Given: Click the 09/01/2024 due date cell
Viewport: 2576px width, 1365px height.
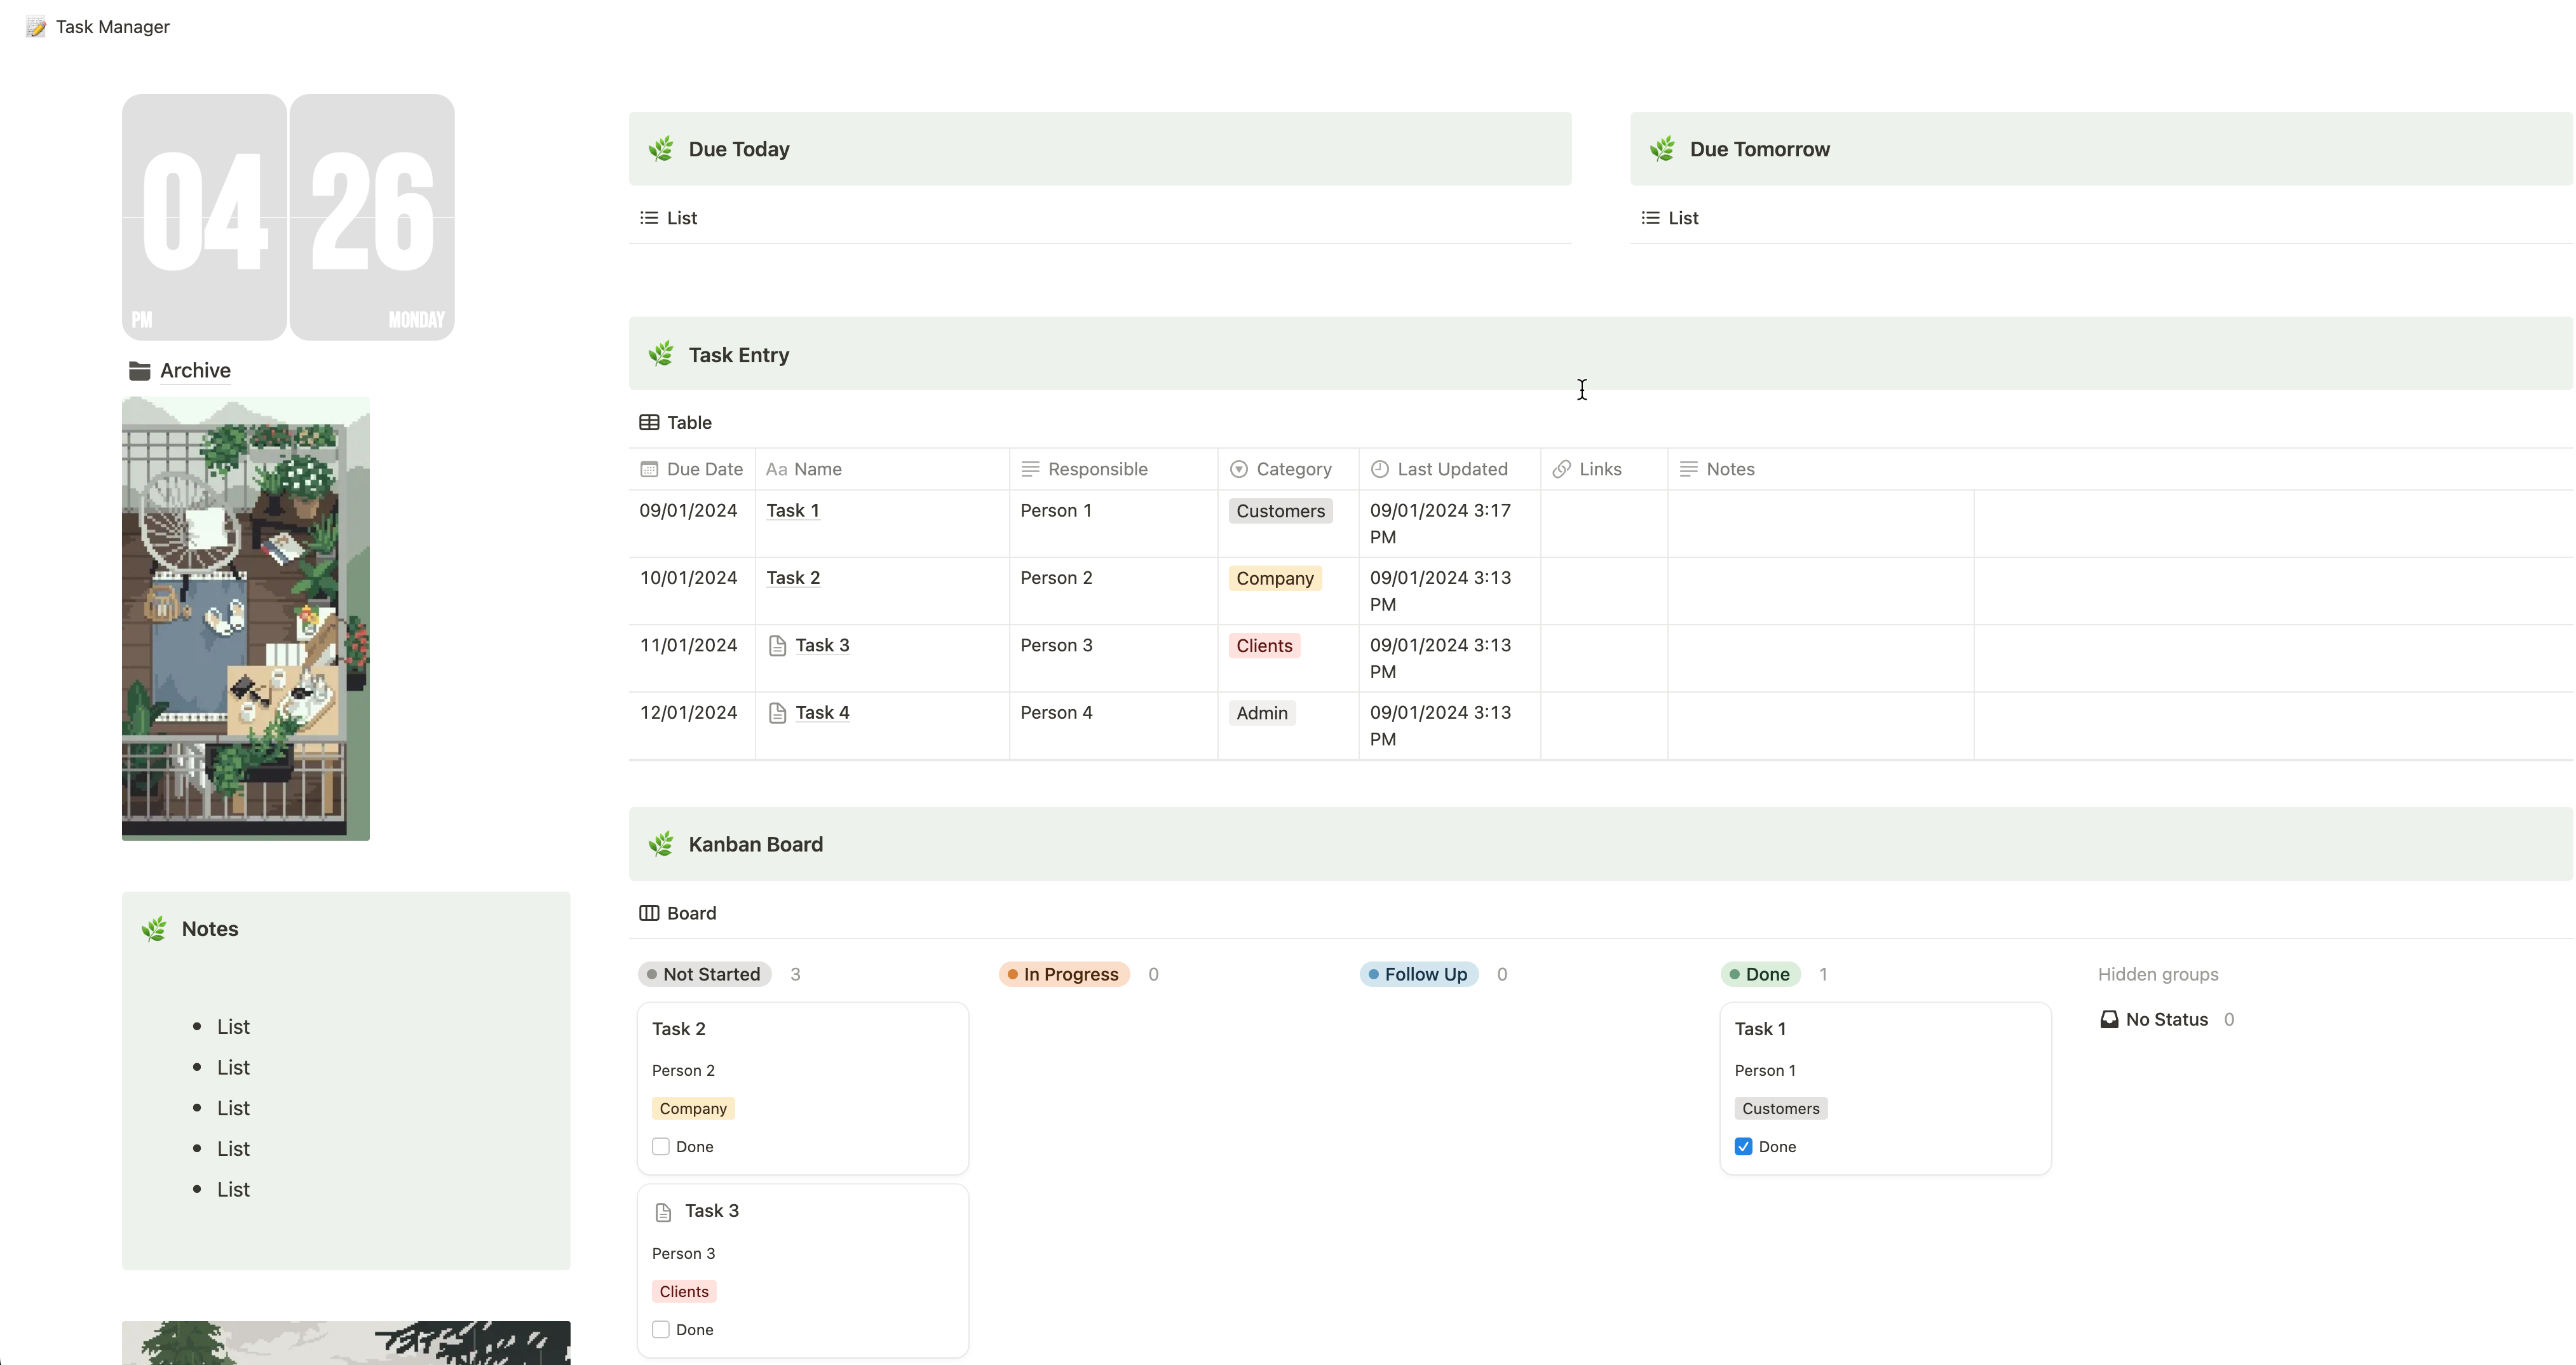Looking at the screenshot, I should point(692,524).
